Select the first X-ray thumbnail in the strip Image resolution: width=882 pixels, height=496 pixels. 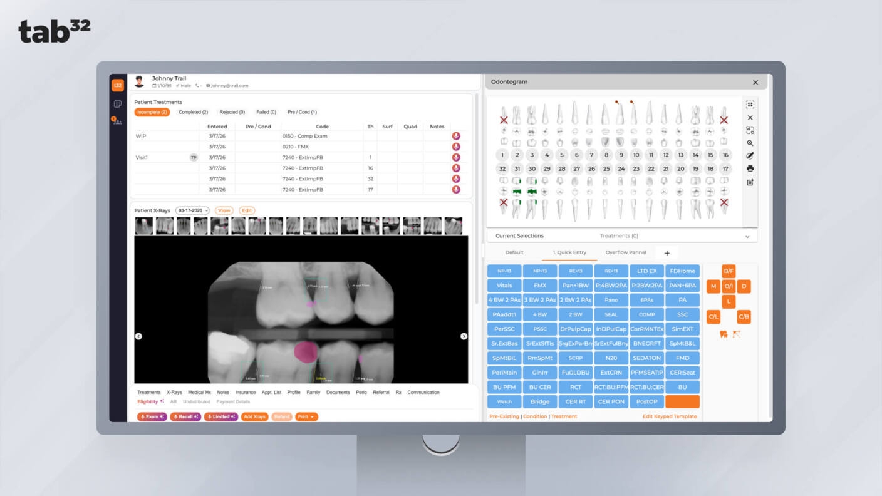(x=143, y=225)
